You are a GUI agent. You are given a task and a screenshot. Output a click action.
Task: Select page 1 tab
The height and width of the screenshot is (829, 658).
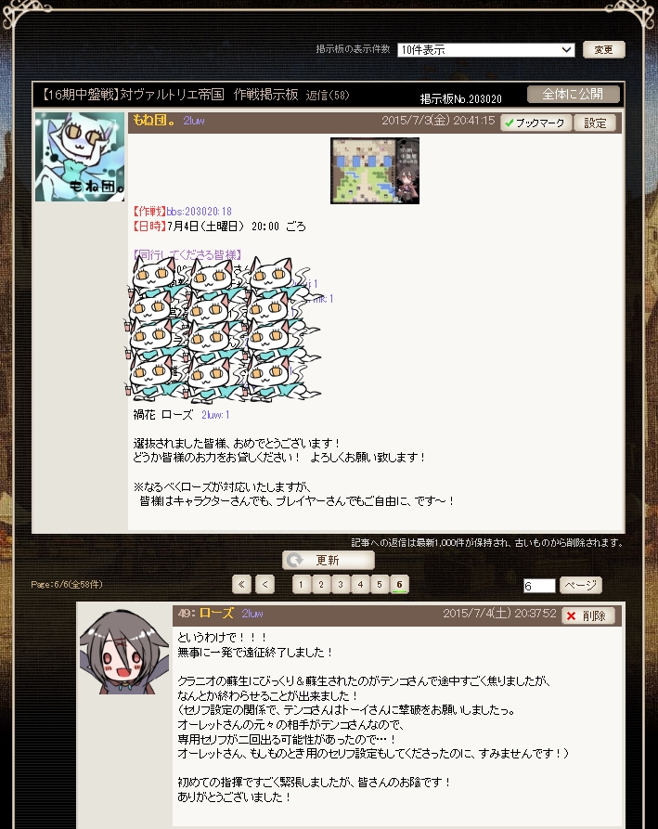coord(302,584)
